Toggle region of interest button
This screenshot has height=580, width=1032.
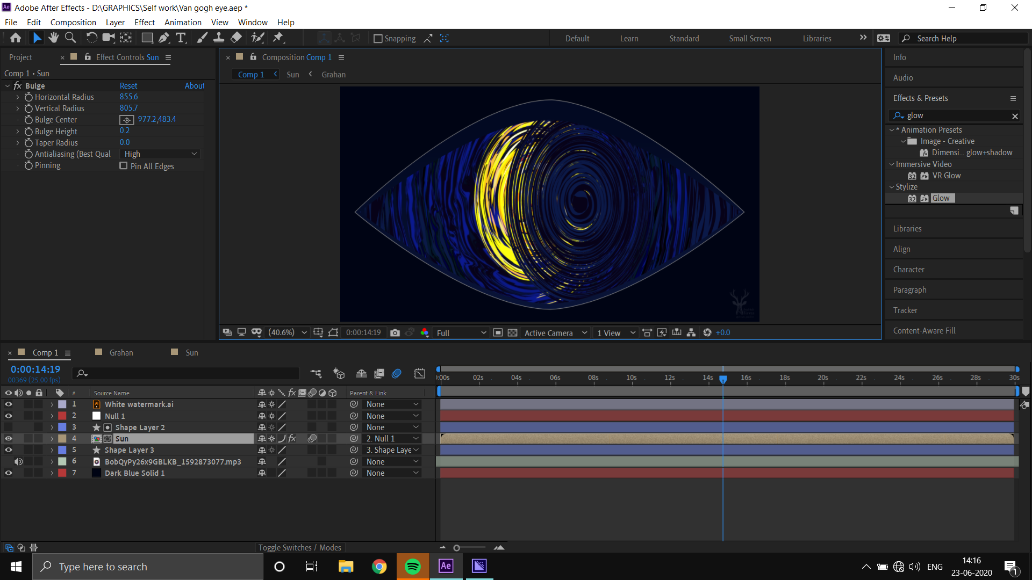click(x=498, y=333)
